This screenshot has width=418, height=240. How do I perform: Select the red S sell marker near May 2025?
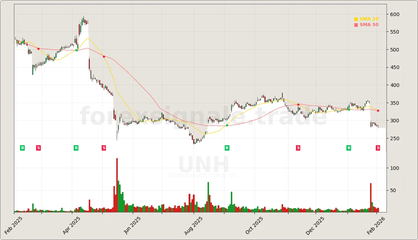[103, 147]
